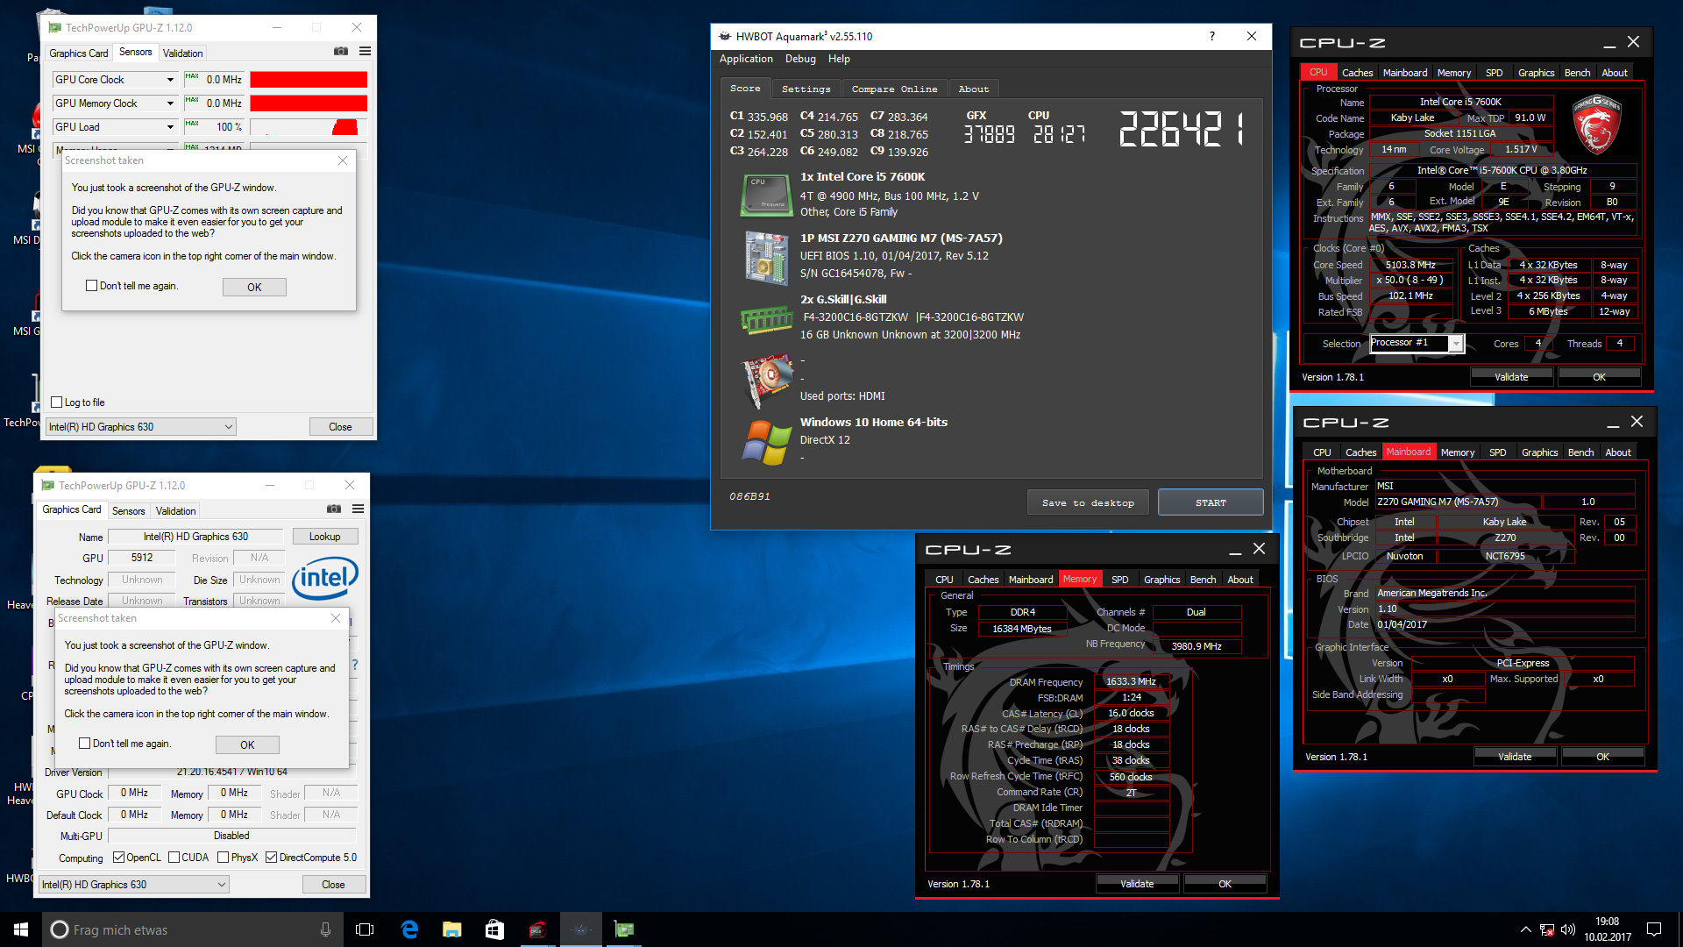Open the Help menu in Aquamark
This screenshot has width=1683, height=947.
click(839, 59)
